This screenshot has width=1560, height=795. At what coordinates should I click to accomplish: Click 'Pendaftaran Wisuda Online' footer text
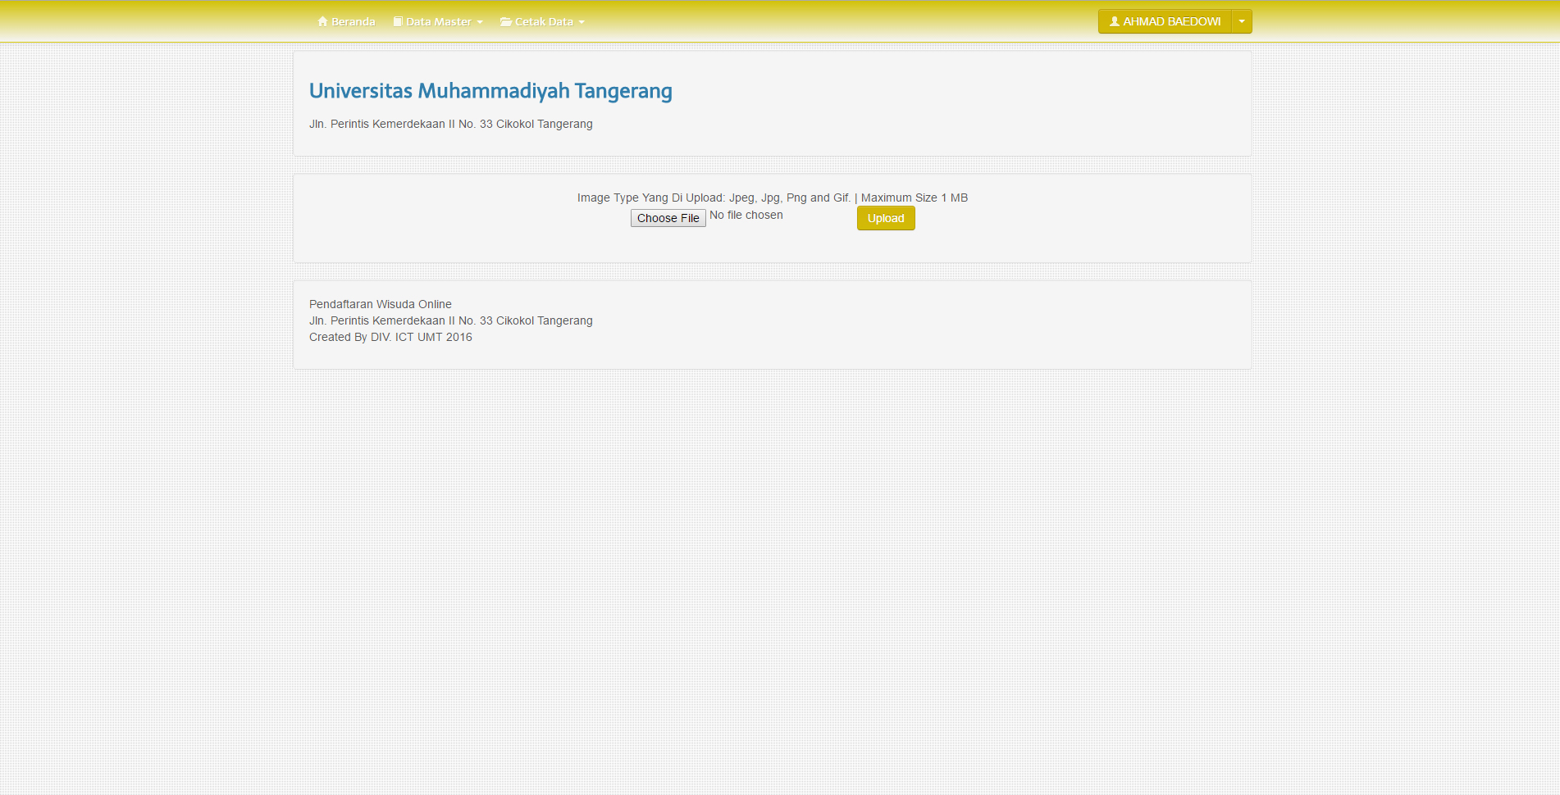click(381, 304)
